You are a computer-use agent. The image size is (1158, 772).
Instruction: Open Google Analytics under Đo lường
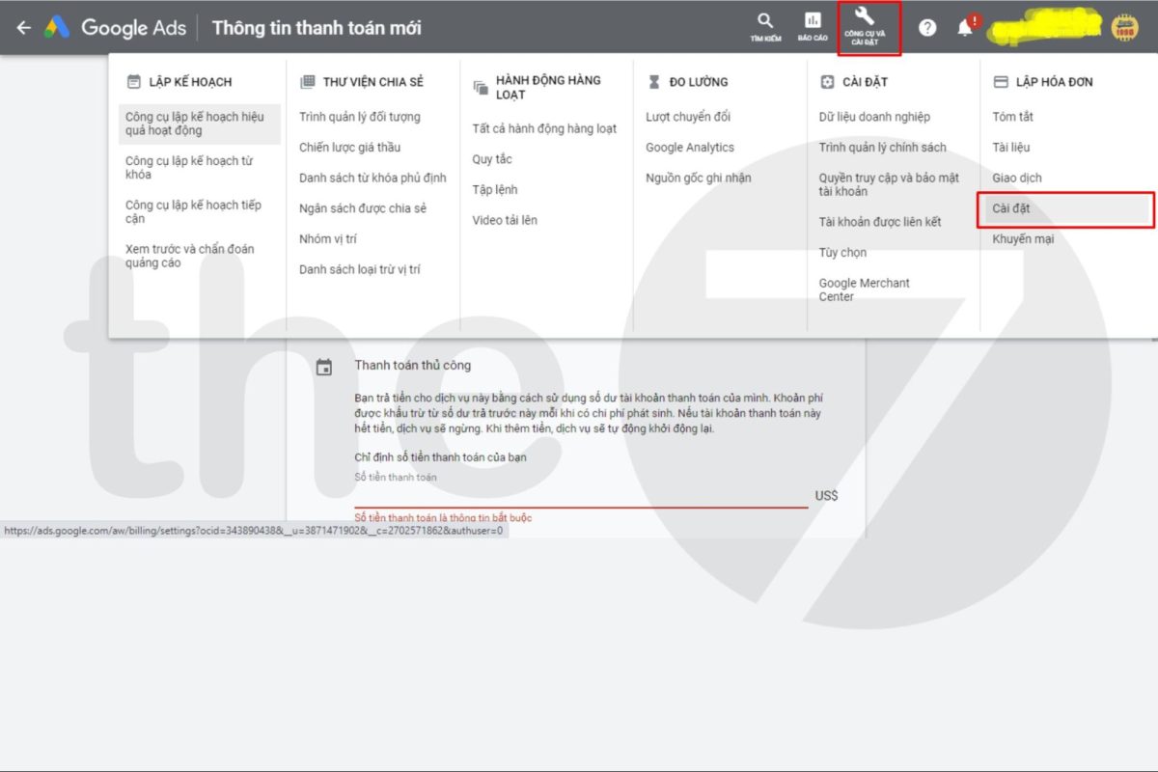click(689, 147)
